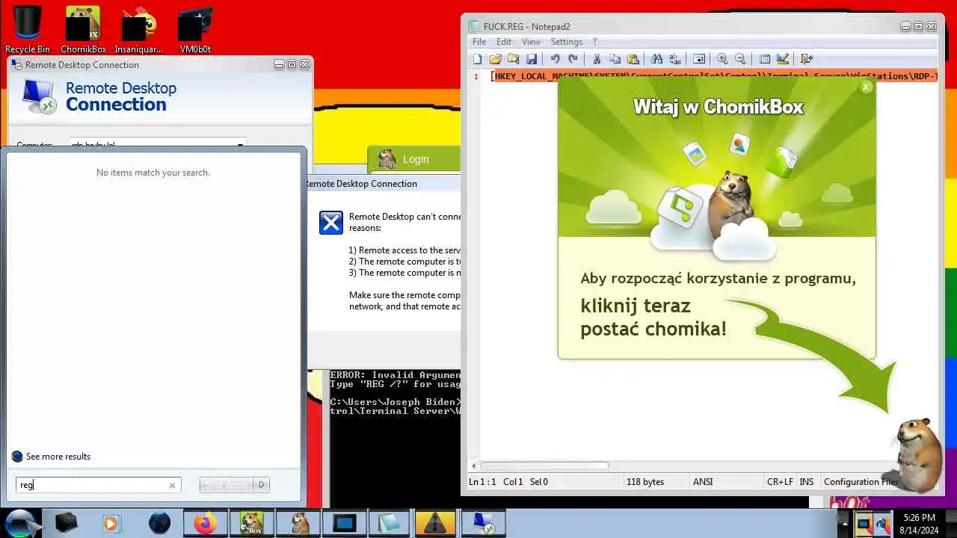The image size is (957, 538).
Task: Click the red X error icon in Remote Desktop dialog
Action: tap(331, 223)
